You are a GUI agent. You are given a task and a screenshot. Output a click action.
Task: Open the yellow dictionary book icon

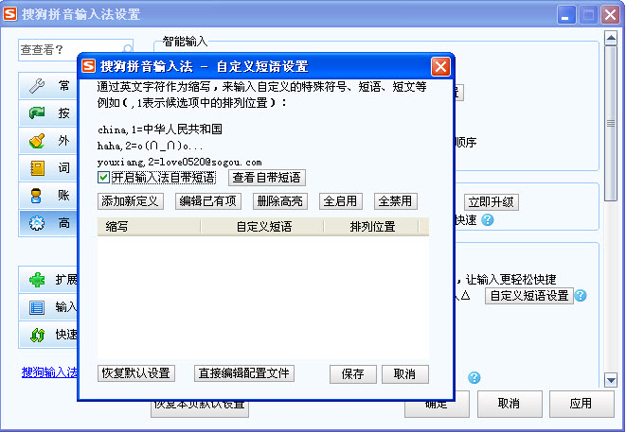coord(37,168)
